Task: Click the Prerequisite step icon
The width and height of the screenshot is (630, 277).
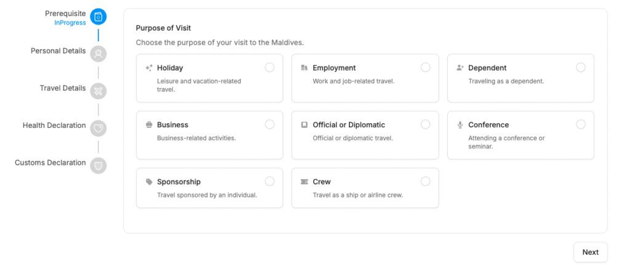Action: (98, 17)
